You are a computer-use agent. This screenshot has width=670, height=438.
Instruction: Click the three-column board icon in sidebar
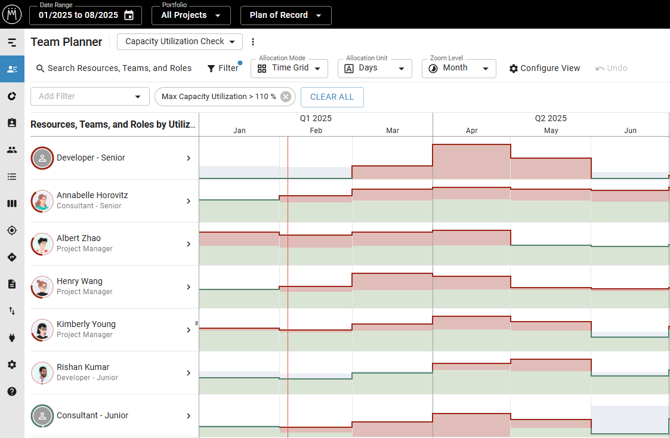12,203
